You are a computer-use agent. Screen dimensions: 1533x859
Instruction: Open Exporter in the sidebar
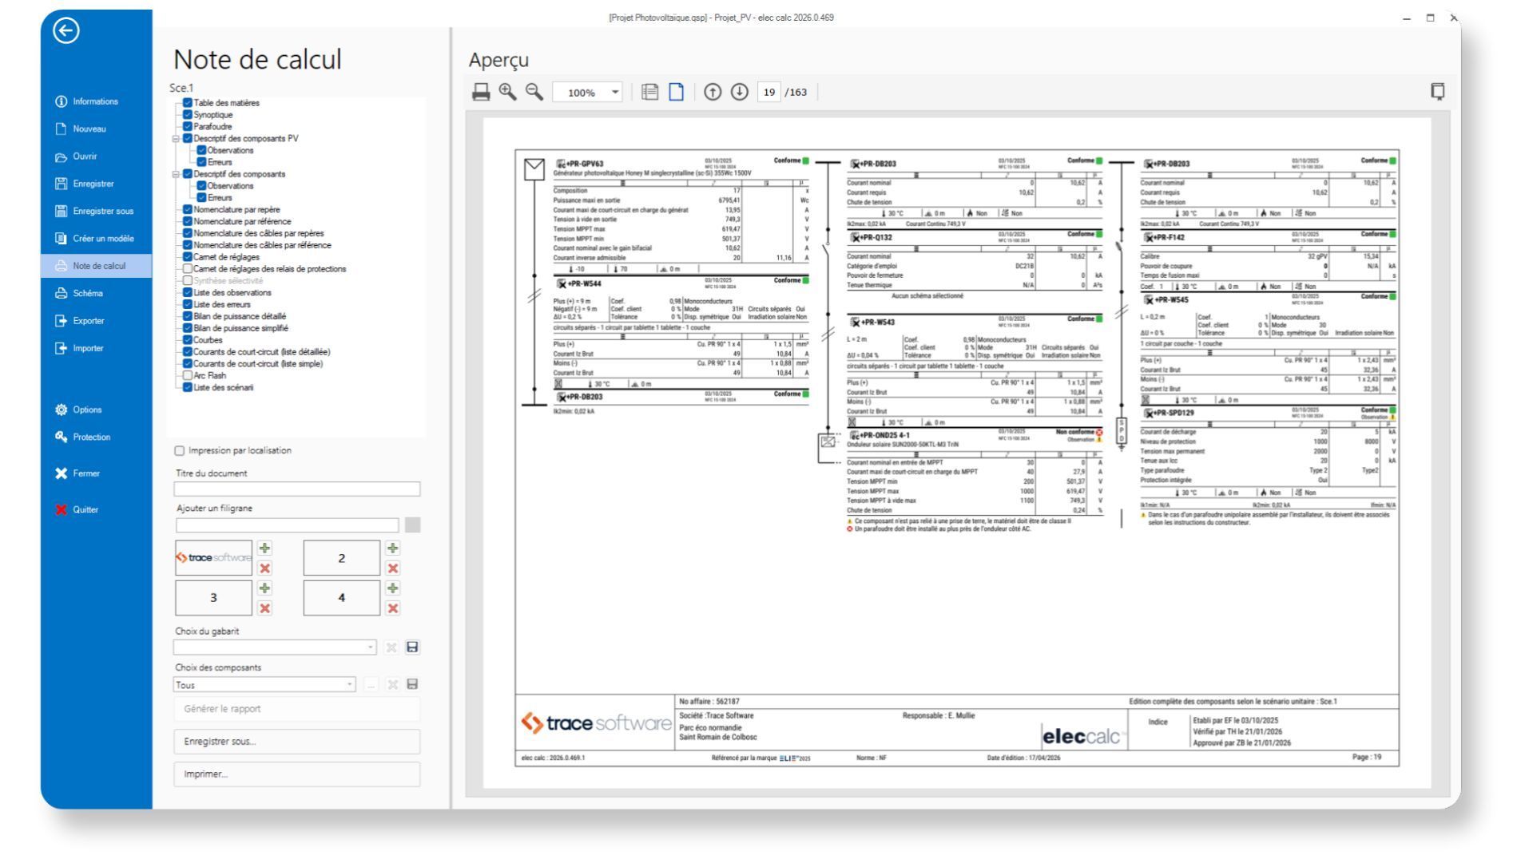pyautogui.click(x=81, y=320)
